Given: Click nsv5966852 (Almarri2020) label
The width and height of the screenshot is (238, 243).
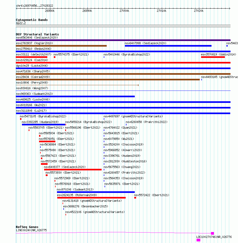Looking at the screenshot, I should (x=123, y=150).
